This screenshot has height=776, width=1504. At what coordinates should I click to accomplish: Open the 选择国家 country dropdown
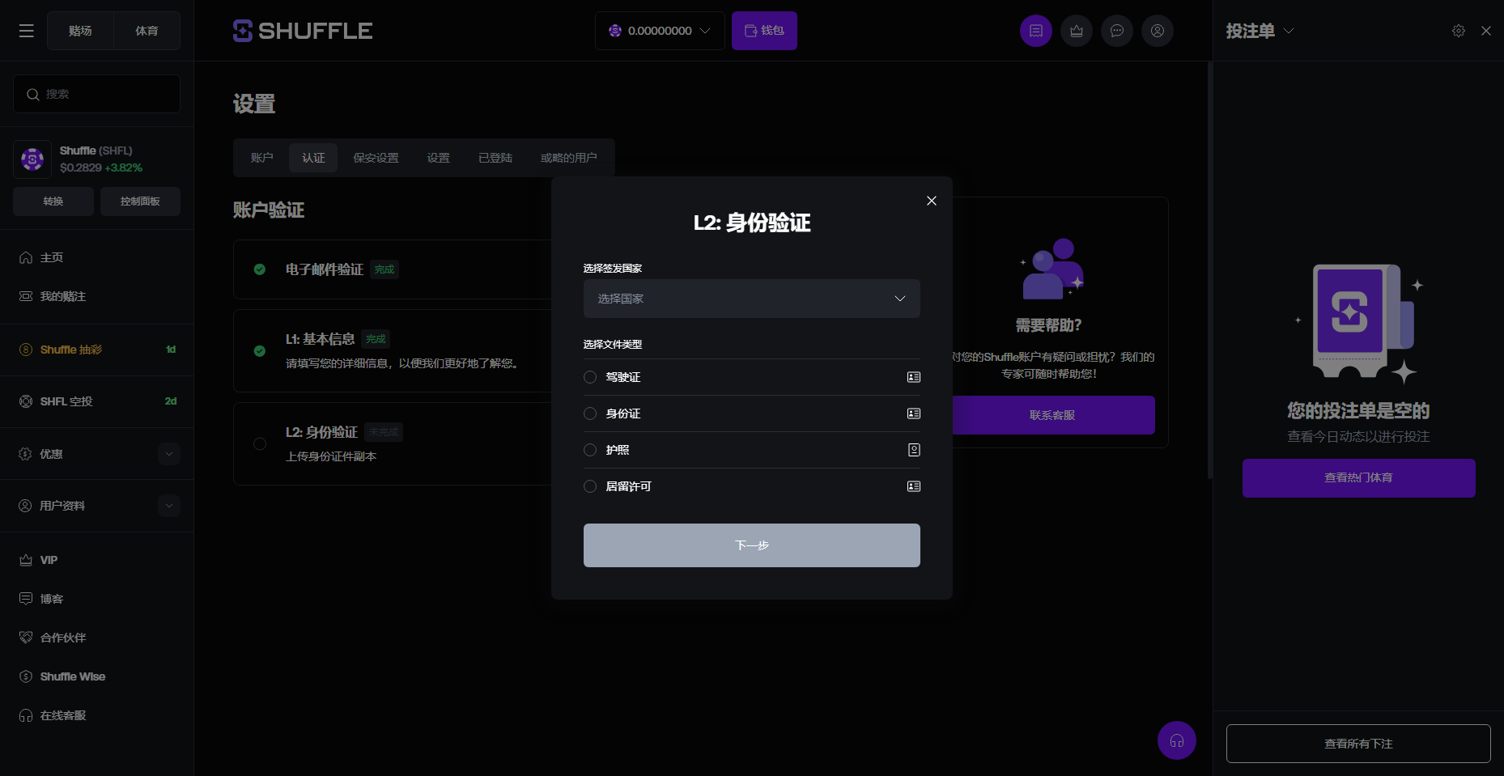pos(752,299)
